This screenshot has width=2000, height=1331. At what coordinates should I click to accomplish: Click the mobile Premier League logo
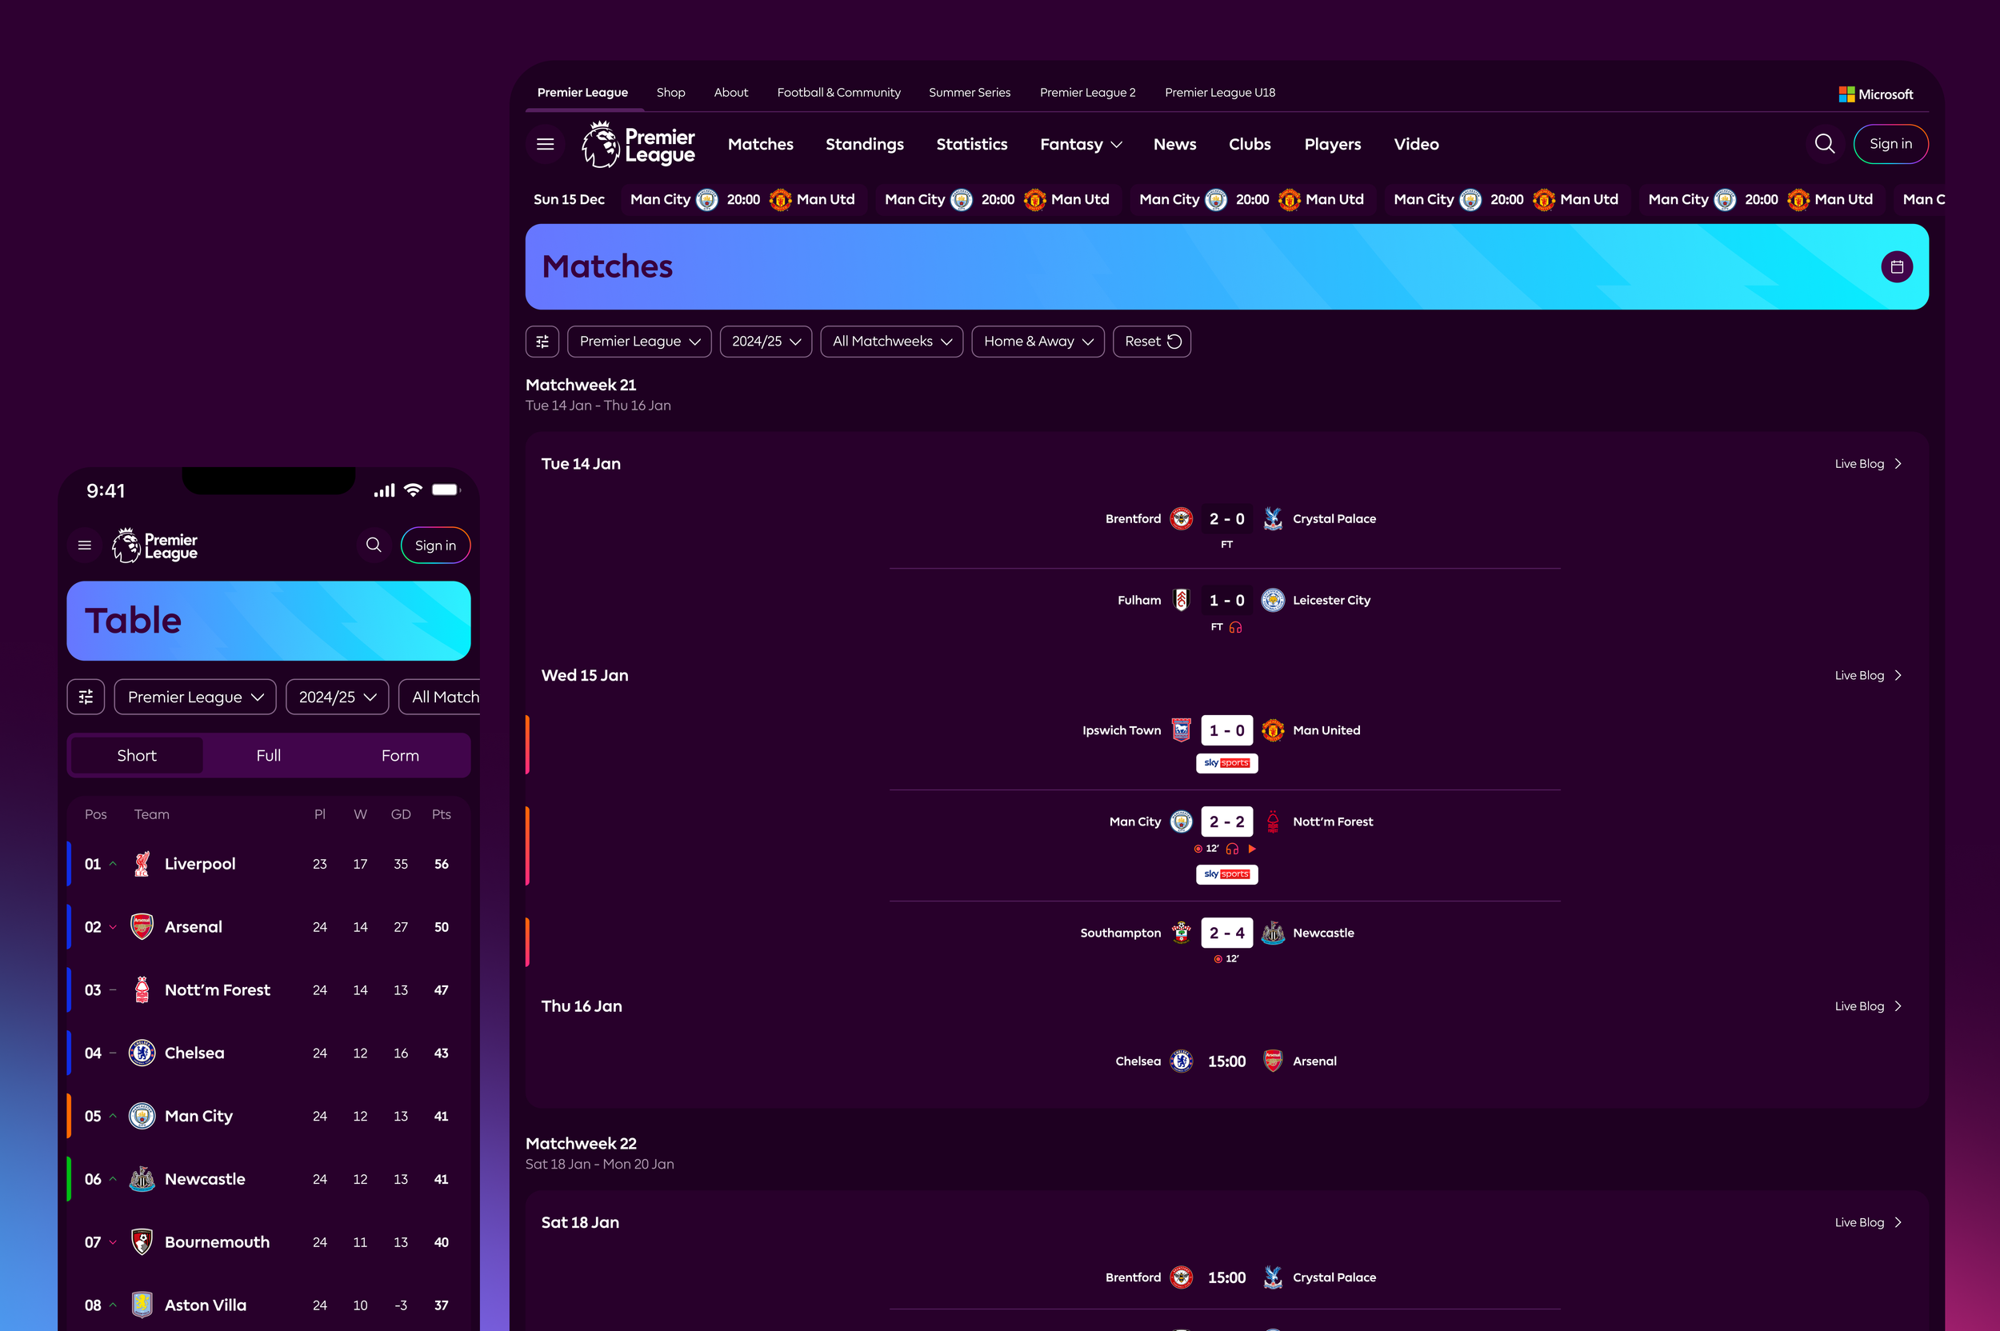coord(154,545)
